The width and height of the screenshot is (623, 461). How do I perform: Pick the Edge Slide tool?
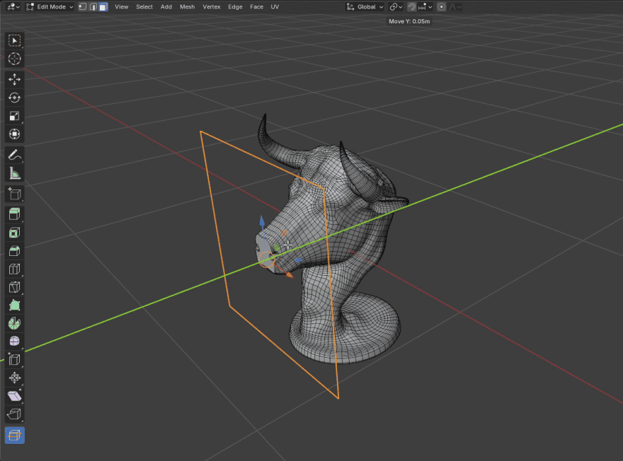14,360
